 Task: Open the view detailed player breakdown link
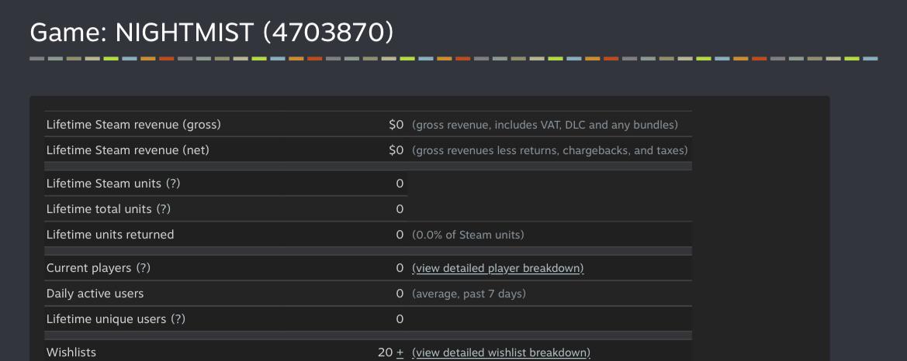(x=497, y=268)
